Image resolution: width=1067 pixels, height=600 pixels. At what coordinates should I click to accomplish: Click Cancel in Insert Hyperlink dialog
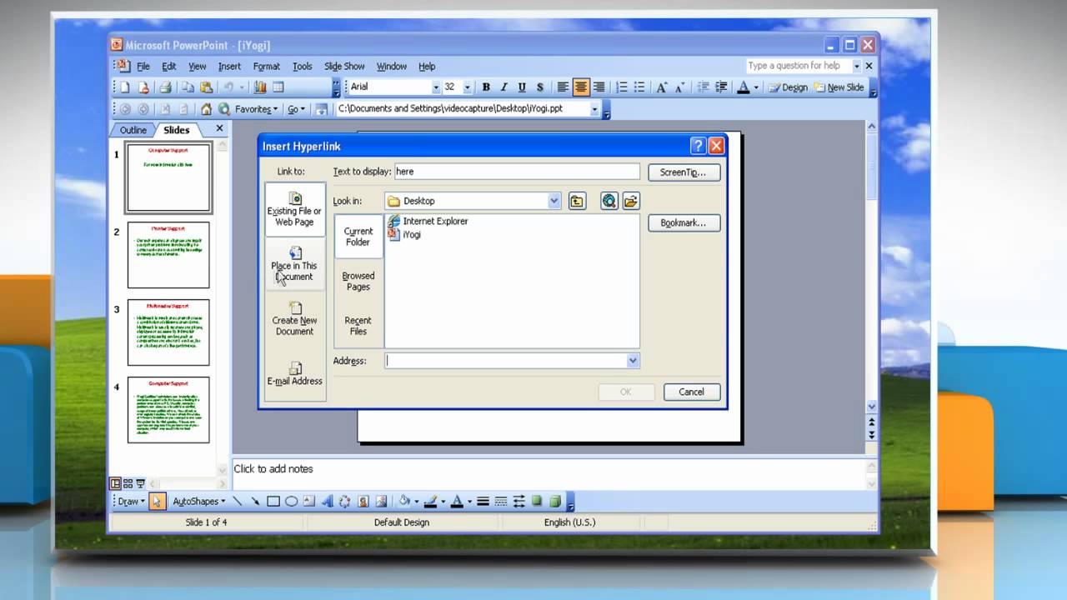point(692,392)
